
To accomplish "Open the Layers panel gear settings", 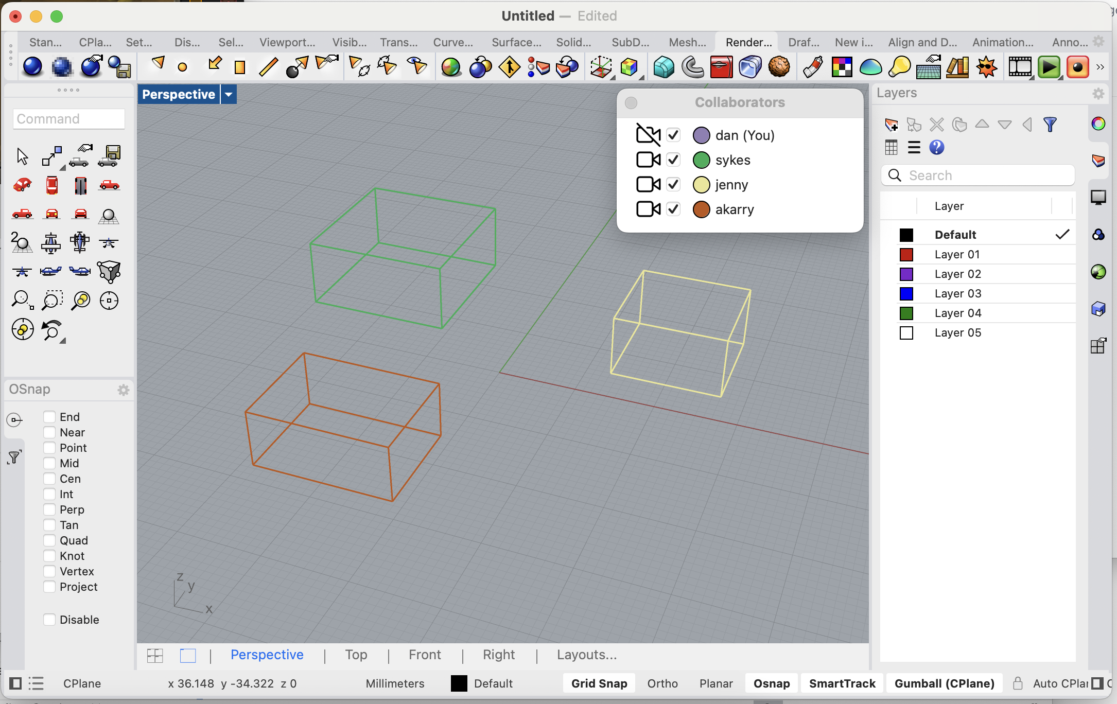I will (1098, 94).
